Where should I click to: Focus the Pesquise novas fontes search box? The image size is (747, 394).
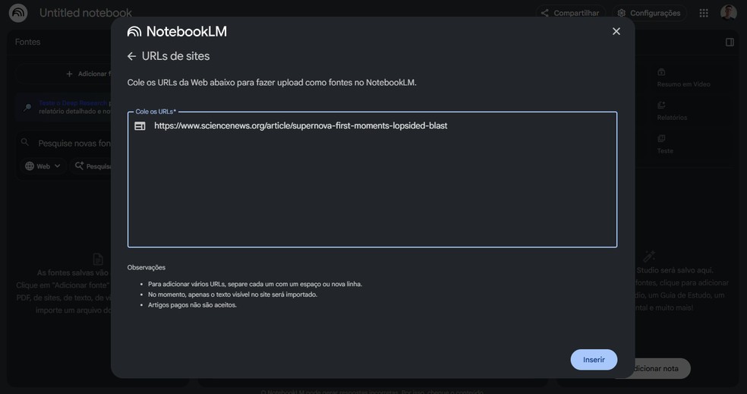pyautogui.click(x=68, y=143)
